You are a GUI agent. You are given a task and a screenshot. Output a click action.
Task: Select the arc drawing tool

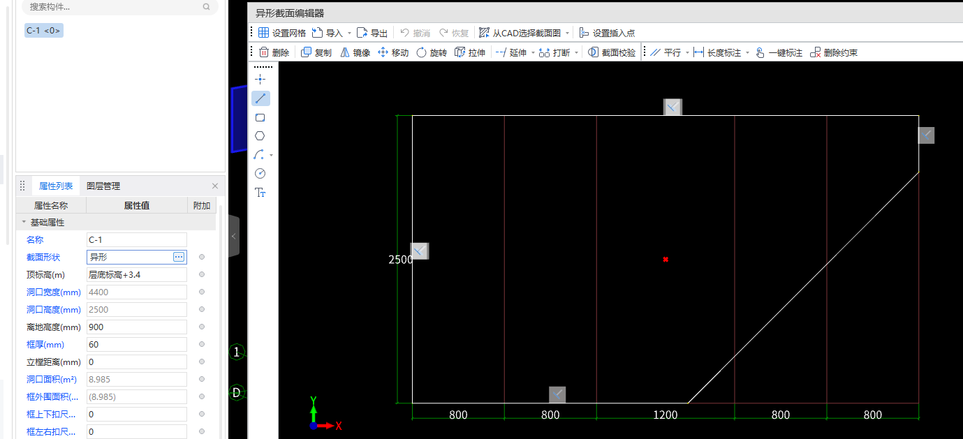coord(259,155)
